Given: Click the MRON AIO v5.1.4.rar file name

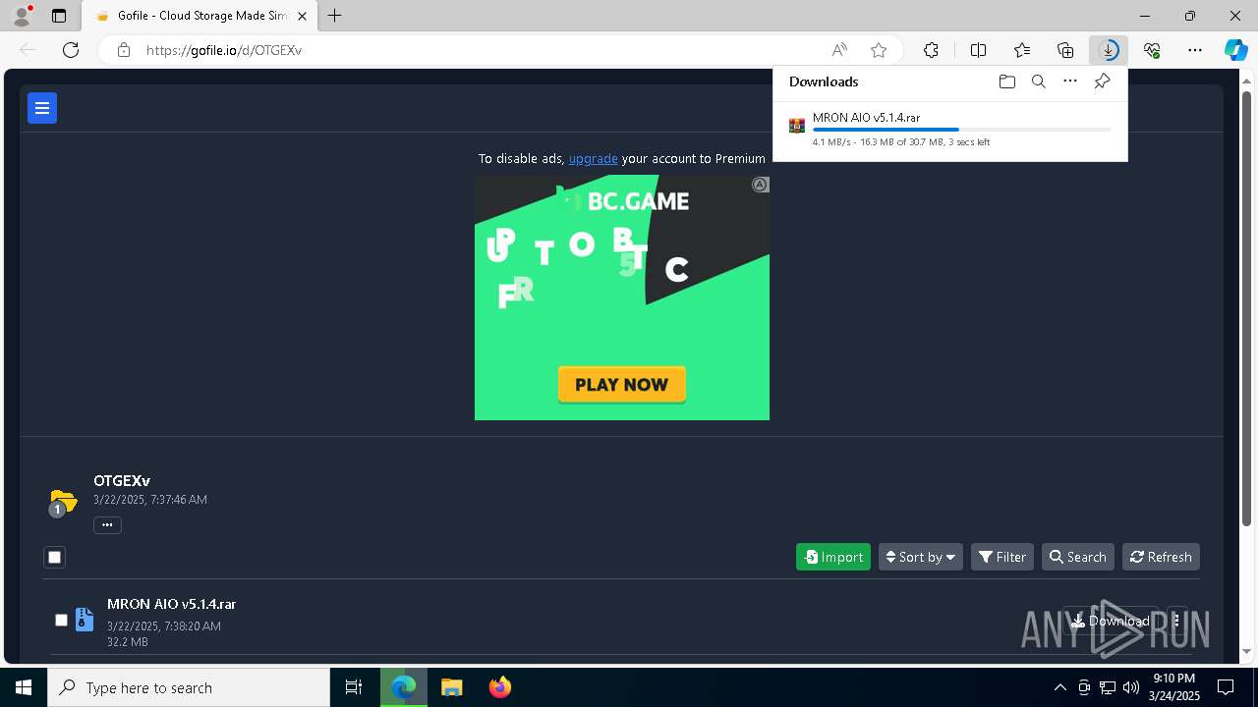Looking at the screenshot, I should [171, 604].
